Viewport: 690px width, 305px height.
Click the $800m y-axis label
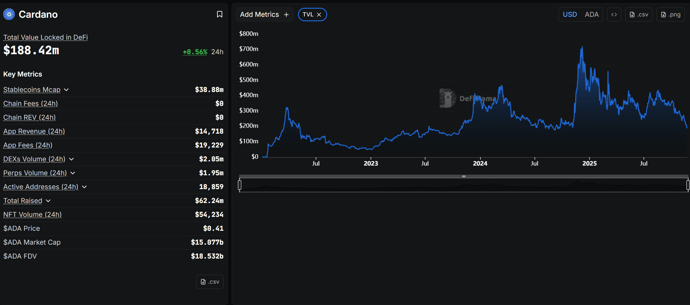pyautogui.click(x=249, y=34)
